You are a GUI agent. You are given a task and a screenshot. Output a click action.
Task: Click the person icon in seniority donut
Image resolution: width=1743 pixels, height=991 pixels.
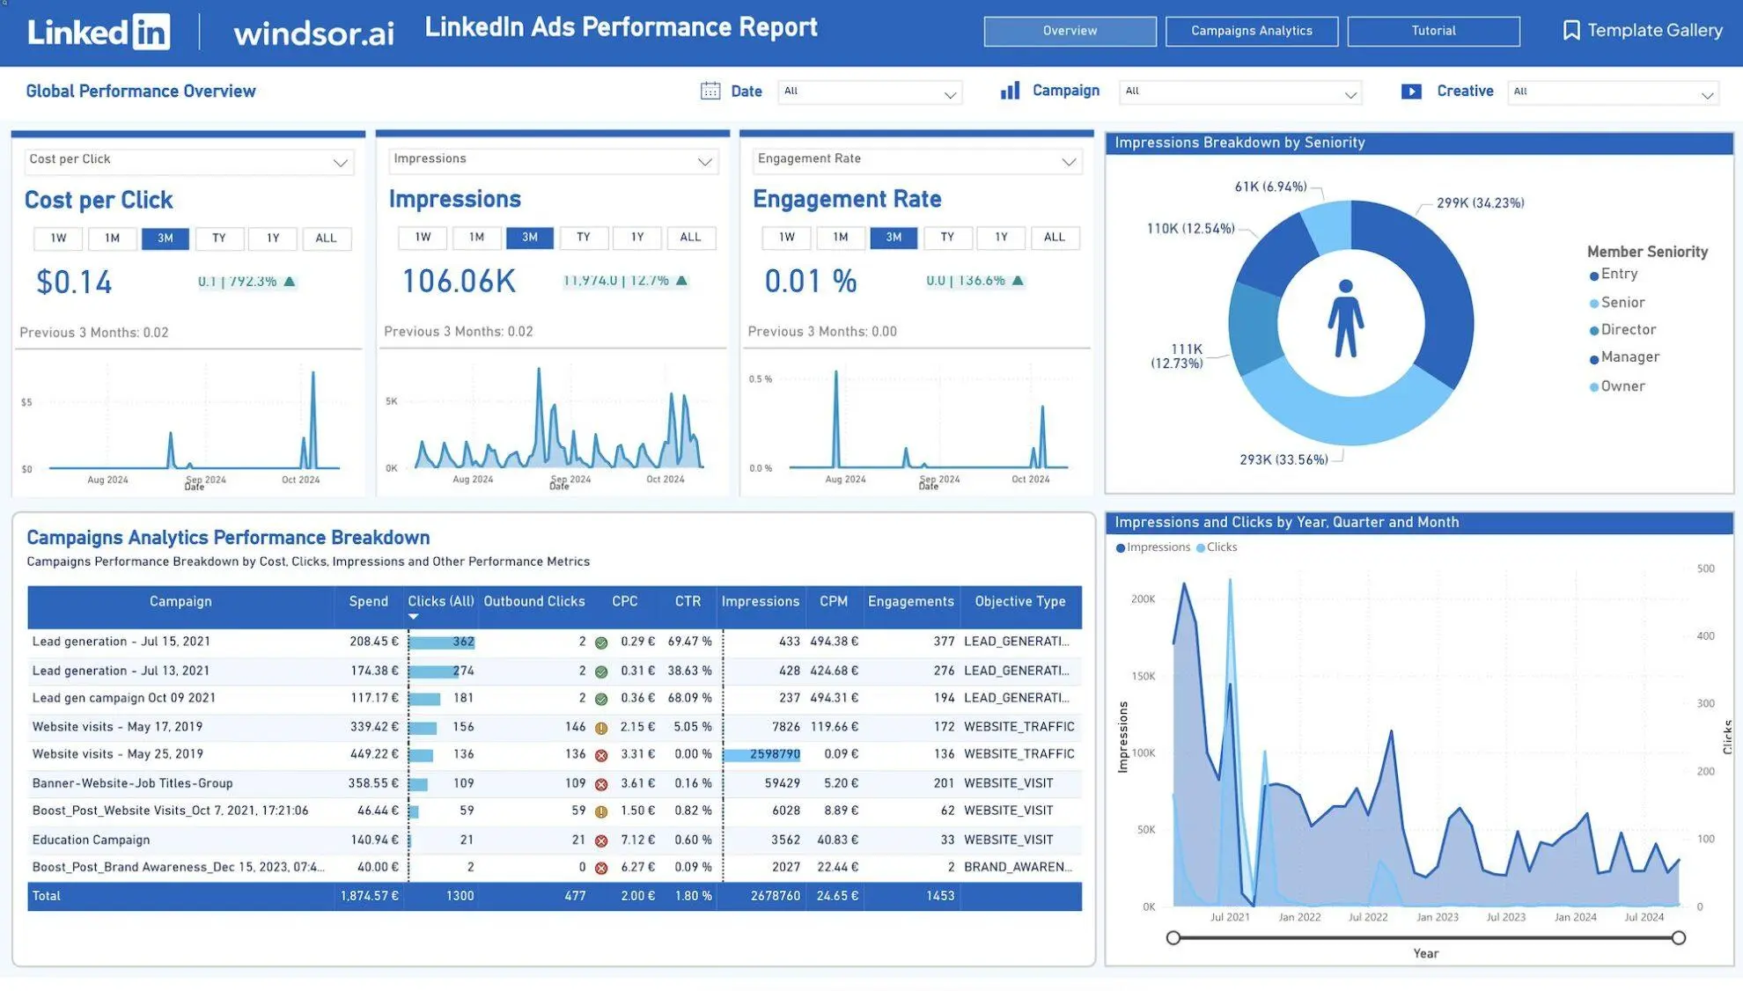pyautogui.click(x=1345, y=319)
